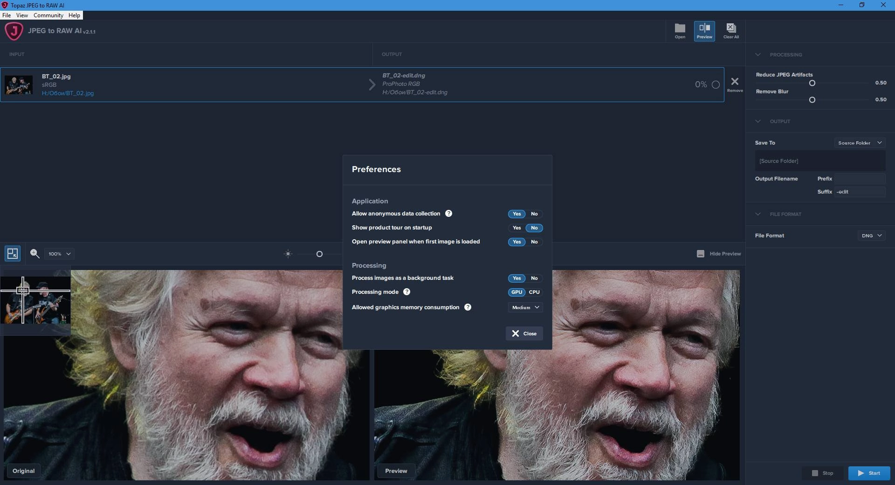This screenshot has height=485, width=895.
Task: Select No for open preview panel
Action: pos(534,242)
